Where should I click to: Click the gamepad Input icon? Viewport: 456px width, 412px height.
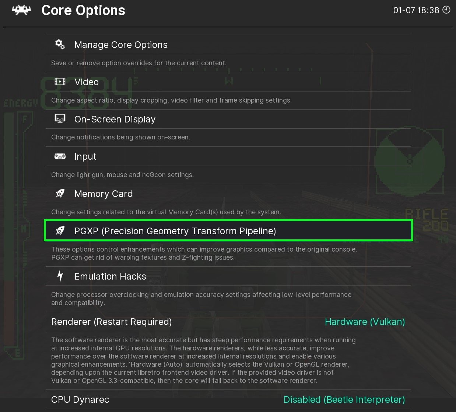(60, 156)
